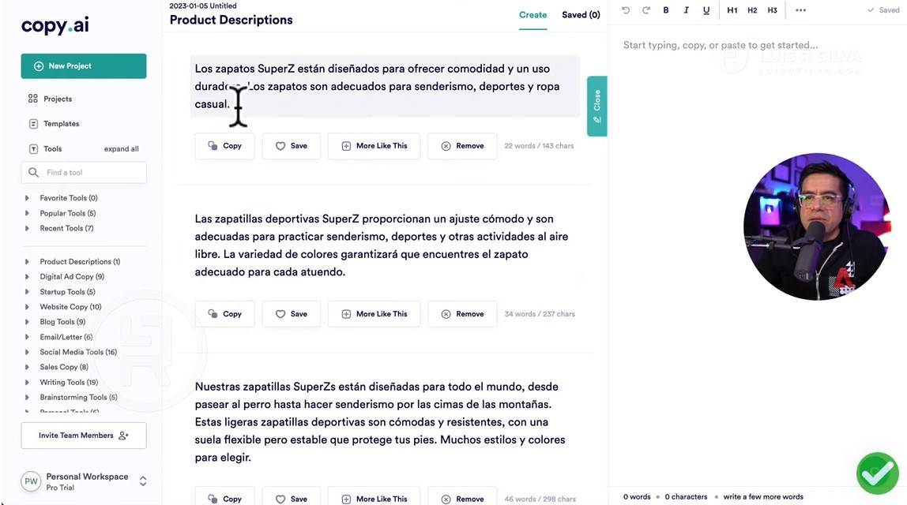Apply H1 heading style
Viewport: 907px width, 505px height.
click(732, 9)
